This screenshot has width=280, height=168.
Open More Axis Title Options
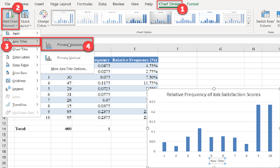[x=69, y=69]
